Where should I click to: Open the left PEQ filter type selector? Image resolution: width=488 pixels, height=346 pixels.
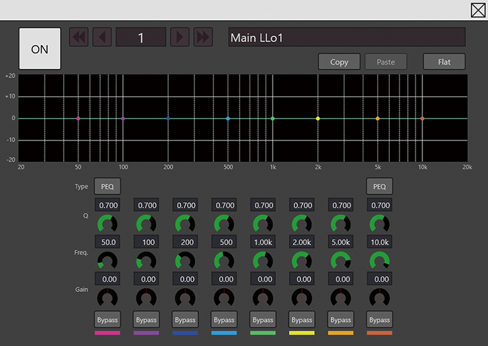(108, 186)
